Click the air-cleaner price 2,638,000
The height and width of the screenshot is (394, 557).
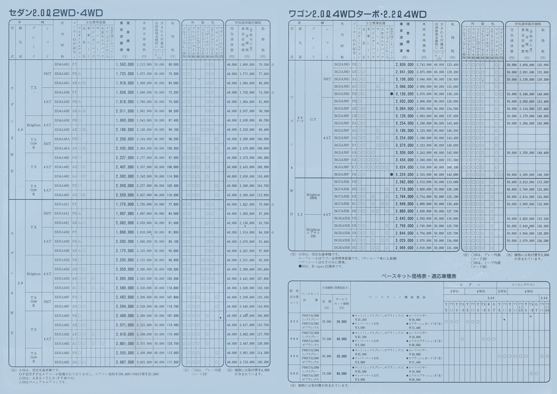coord(247,177)
